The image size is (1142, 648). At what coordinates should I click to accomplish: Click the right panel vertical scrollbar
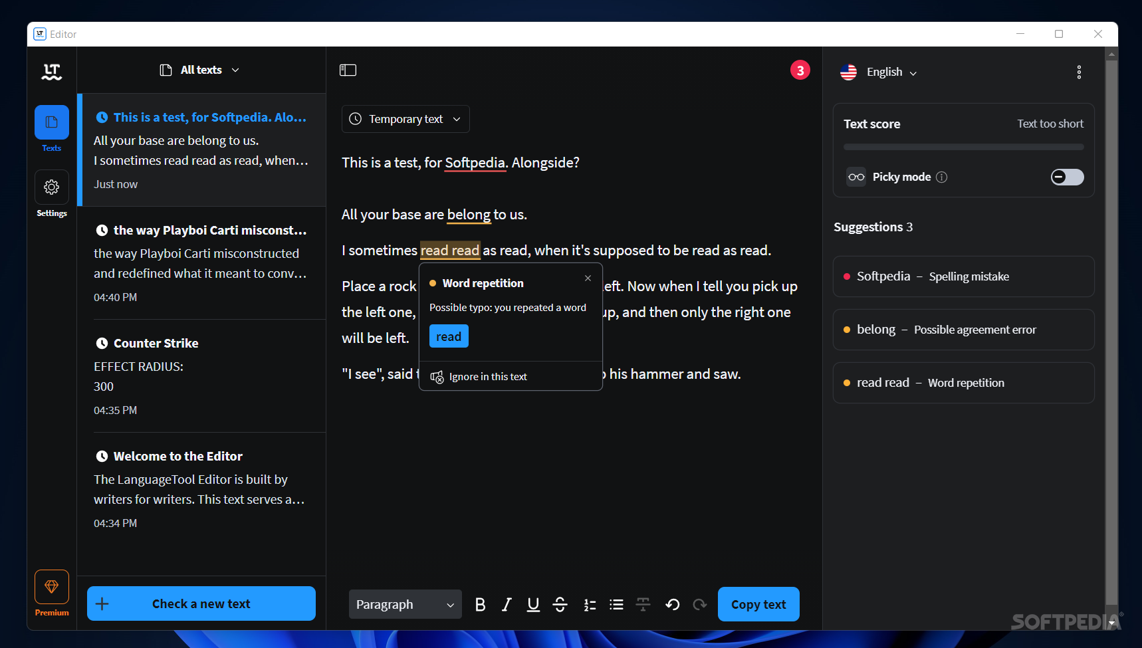[1111, 332]
